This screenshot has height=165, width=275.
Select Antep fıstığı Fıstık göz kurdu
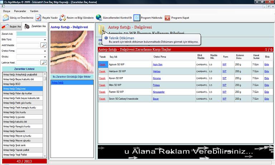pos(23,103)
